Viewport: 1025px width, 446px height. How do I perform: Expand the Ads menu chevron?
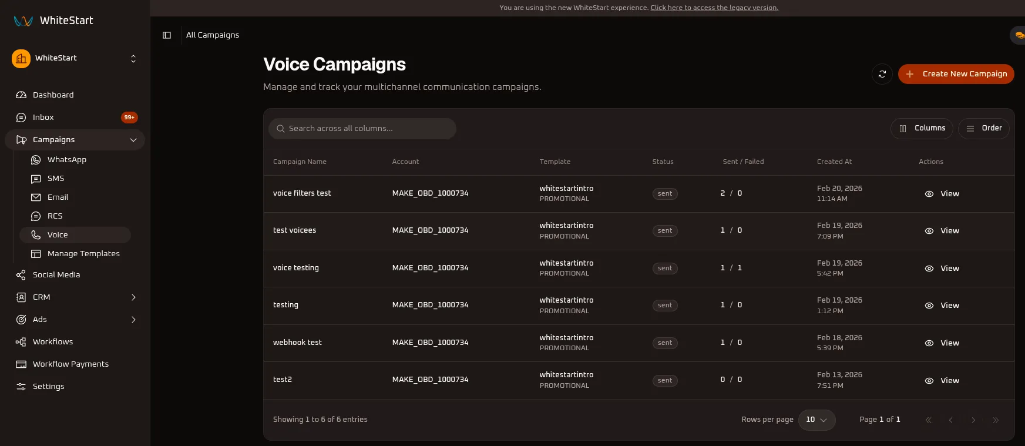133,320
